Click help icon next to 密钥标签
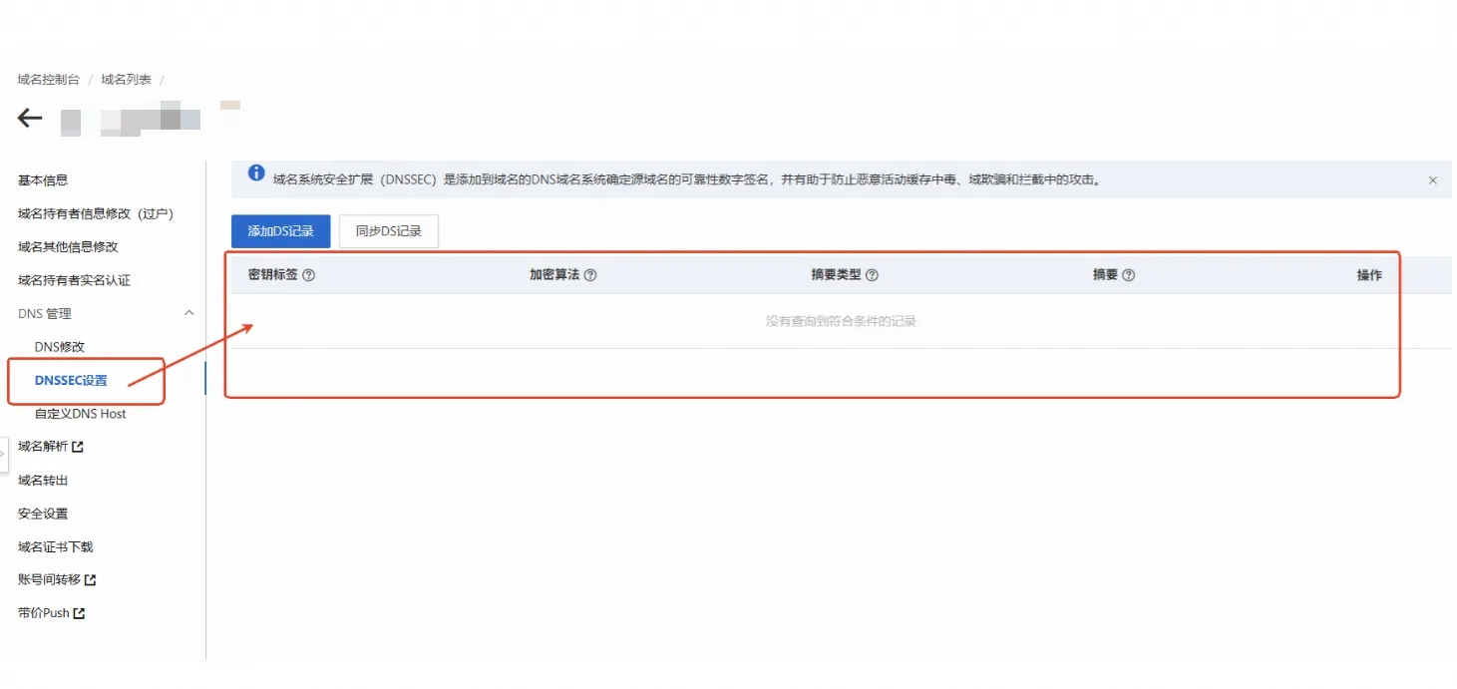 pyautogui.click(x=308, y=275)
